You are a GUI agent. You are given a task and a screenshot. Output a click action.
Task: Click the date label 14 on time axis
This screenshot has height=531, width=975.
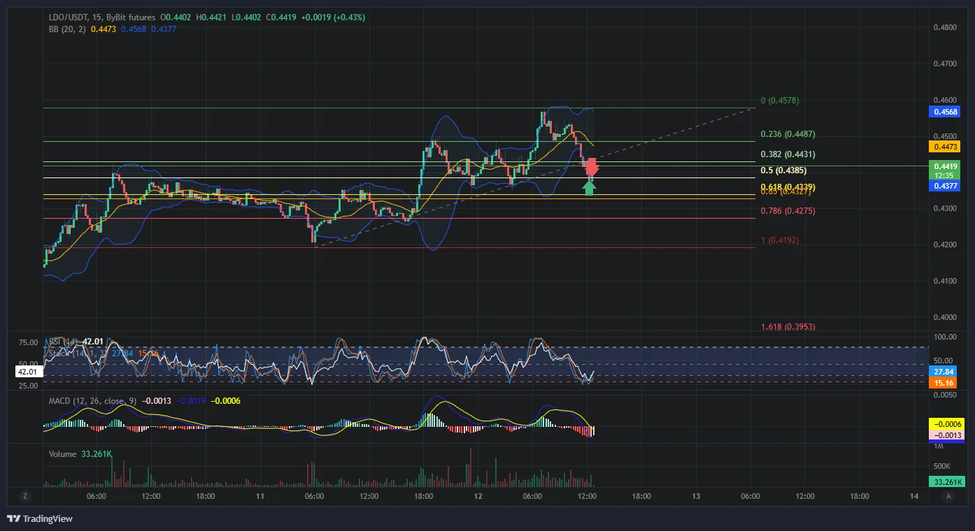[914, 496]
